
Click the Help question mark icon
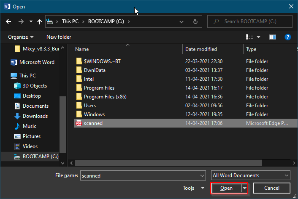(x=288, y=37)
